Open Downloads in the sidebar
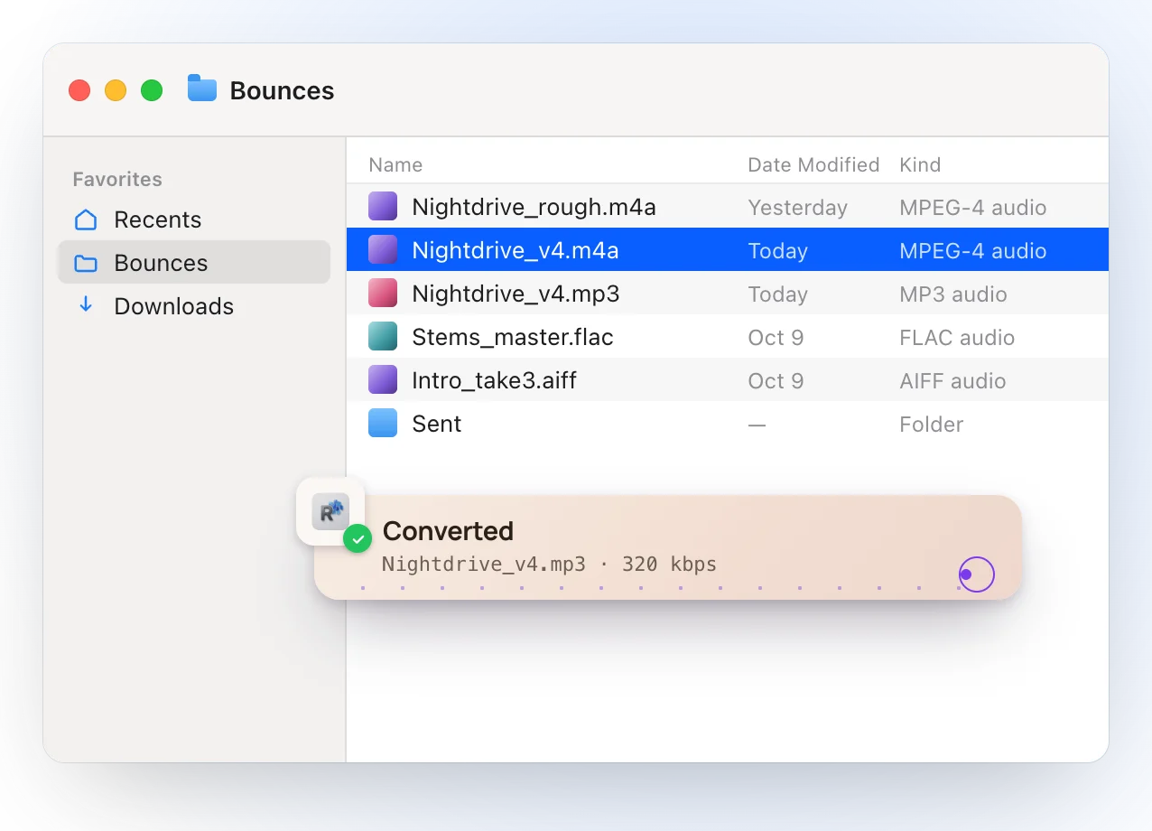This screenshot has width=1152, height=831. point(194,306)
